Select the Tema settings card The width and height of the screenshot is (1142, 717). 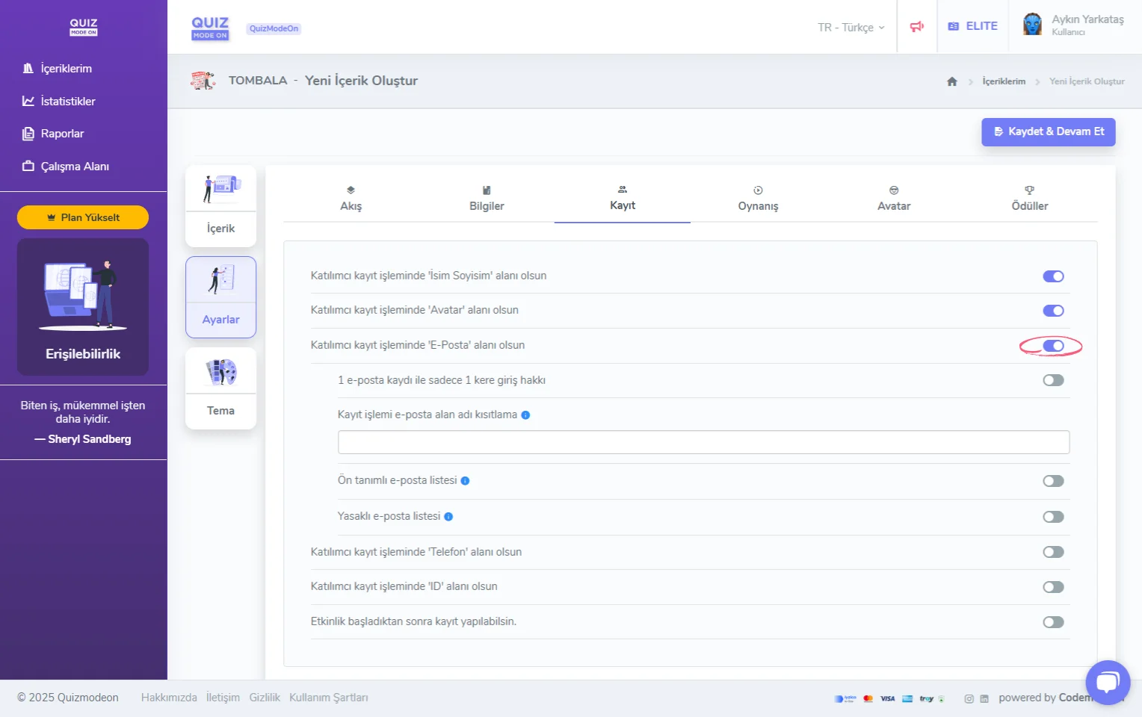pyautogui.click(x=220, y=388)
